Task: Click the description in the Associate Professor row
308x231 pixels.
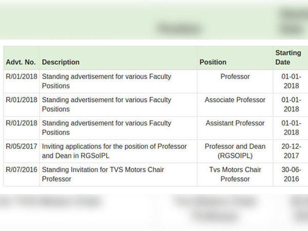Action: [x=106, y=105]
